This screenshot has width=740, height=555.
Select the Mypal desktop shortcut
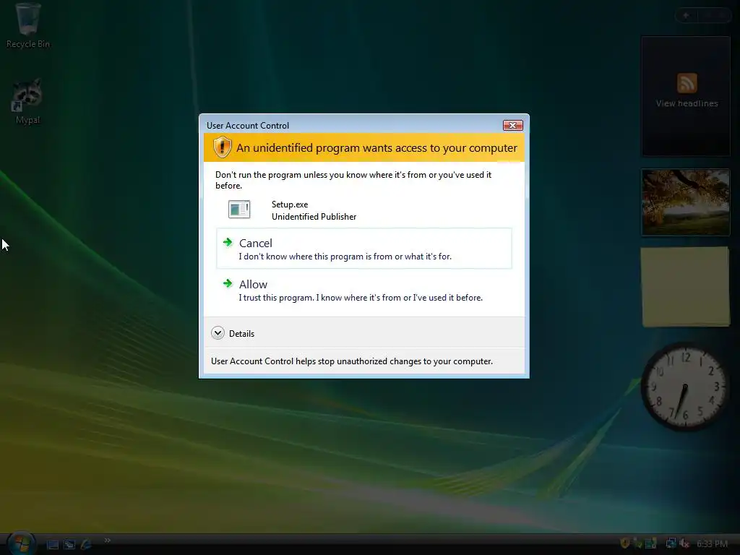27,101
